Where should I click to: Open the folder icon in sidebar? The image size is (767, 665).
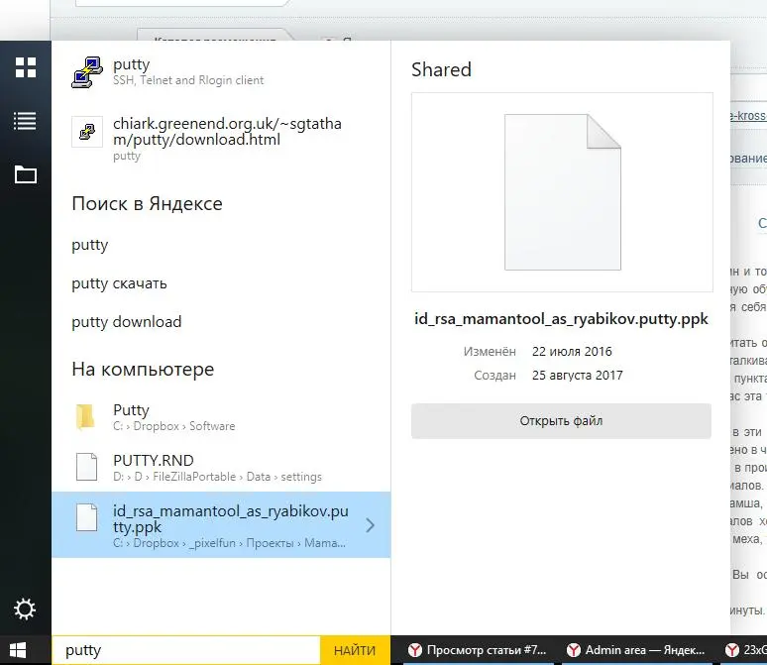(x=26, y=174)
